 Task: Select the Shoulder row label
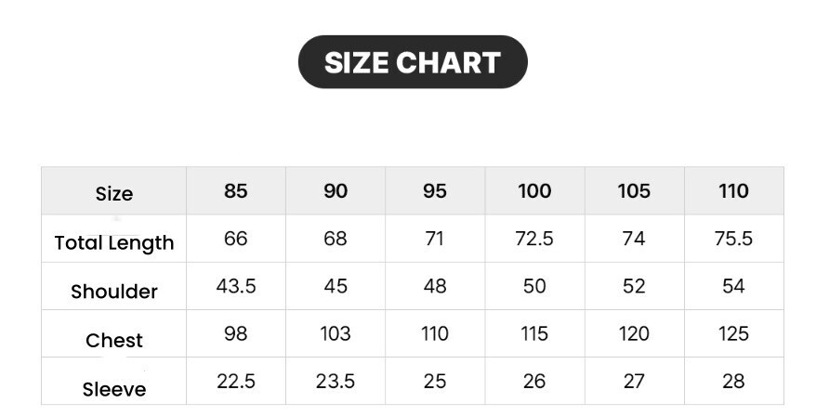pyautogui.click(x=114, y=291)
